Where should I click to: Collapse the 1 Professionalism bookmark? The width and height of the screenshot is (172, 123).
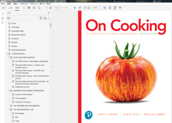(x=7, y=54)
